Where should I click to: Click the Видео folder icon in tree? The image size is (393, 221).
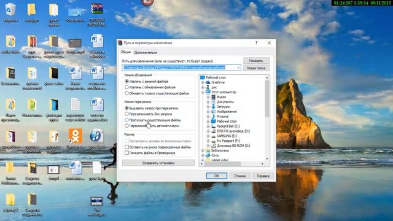[x=213, y=97]
